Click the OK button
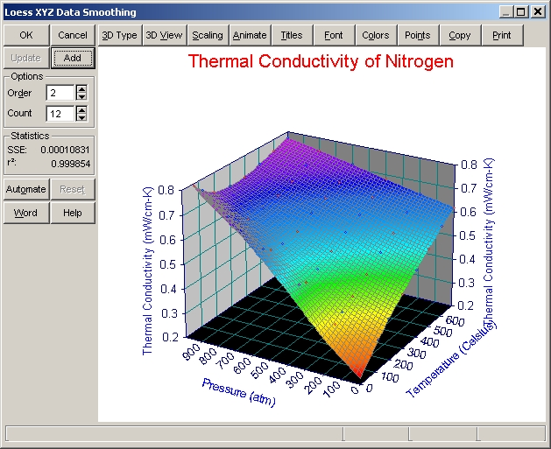The width and height of the screenshot is (551, 449). click(26, 35)
